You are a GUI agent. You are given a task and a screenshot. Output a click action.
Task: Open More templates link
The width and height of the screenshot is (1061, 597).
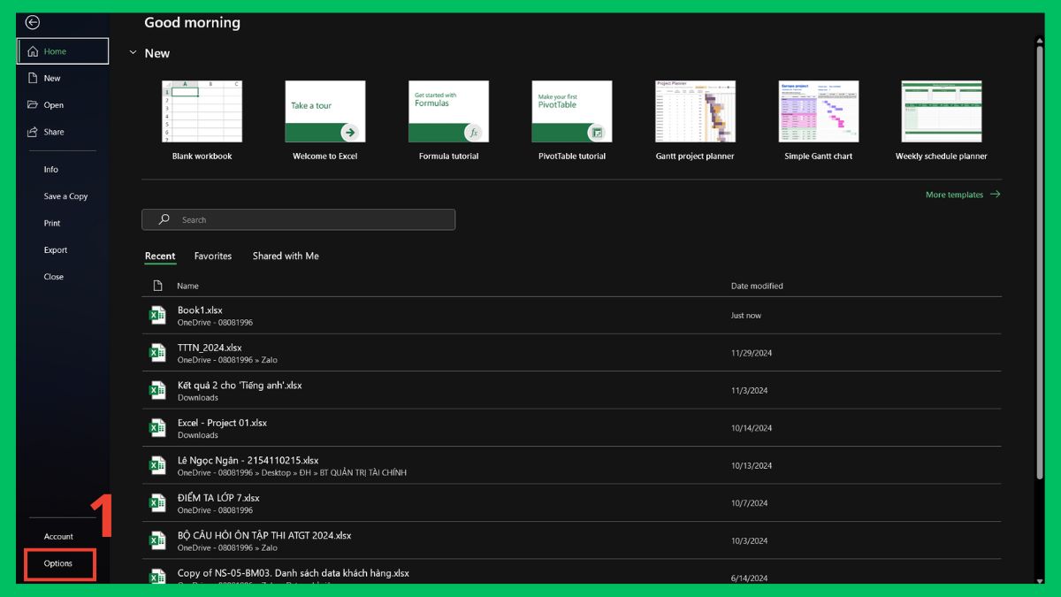pos(954,195)
